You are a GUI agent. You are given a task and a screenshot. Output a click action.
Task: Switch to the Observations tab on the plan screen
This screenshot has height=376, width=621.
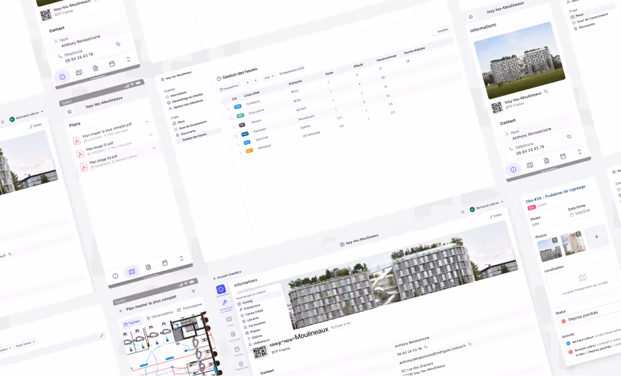[x=160, y=315]
